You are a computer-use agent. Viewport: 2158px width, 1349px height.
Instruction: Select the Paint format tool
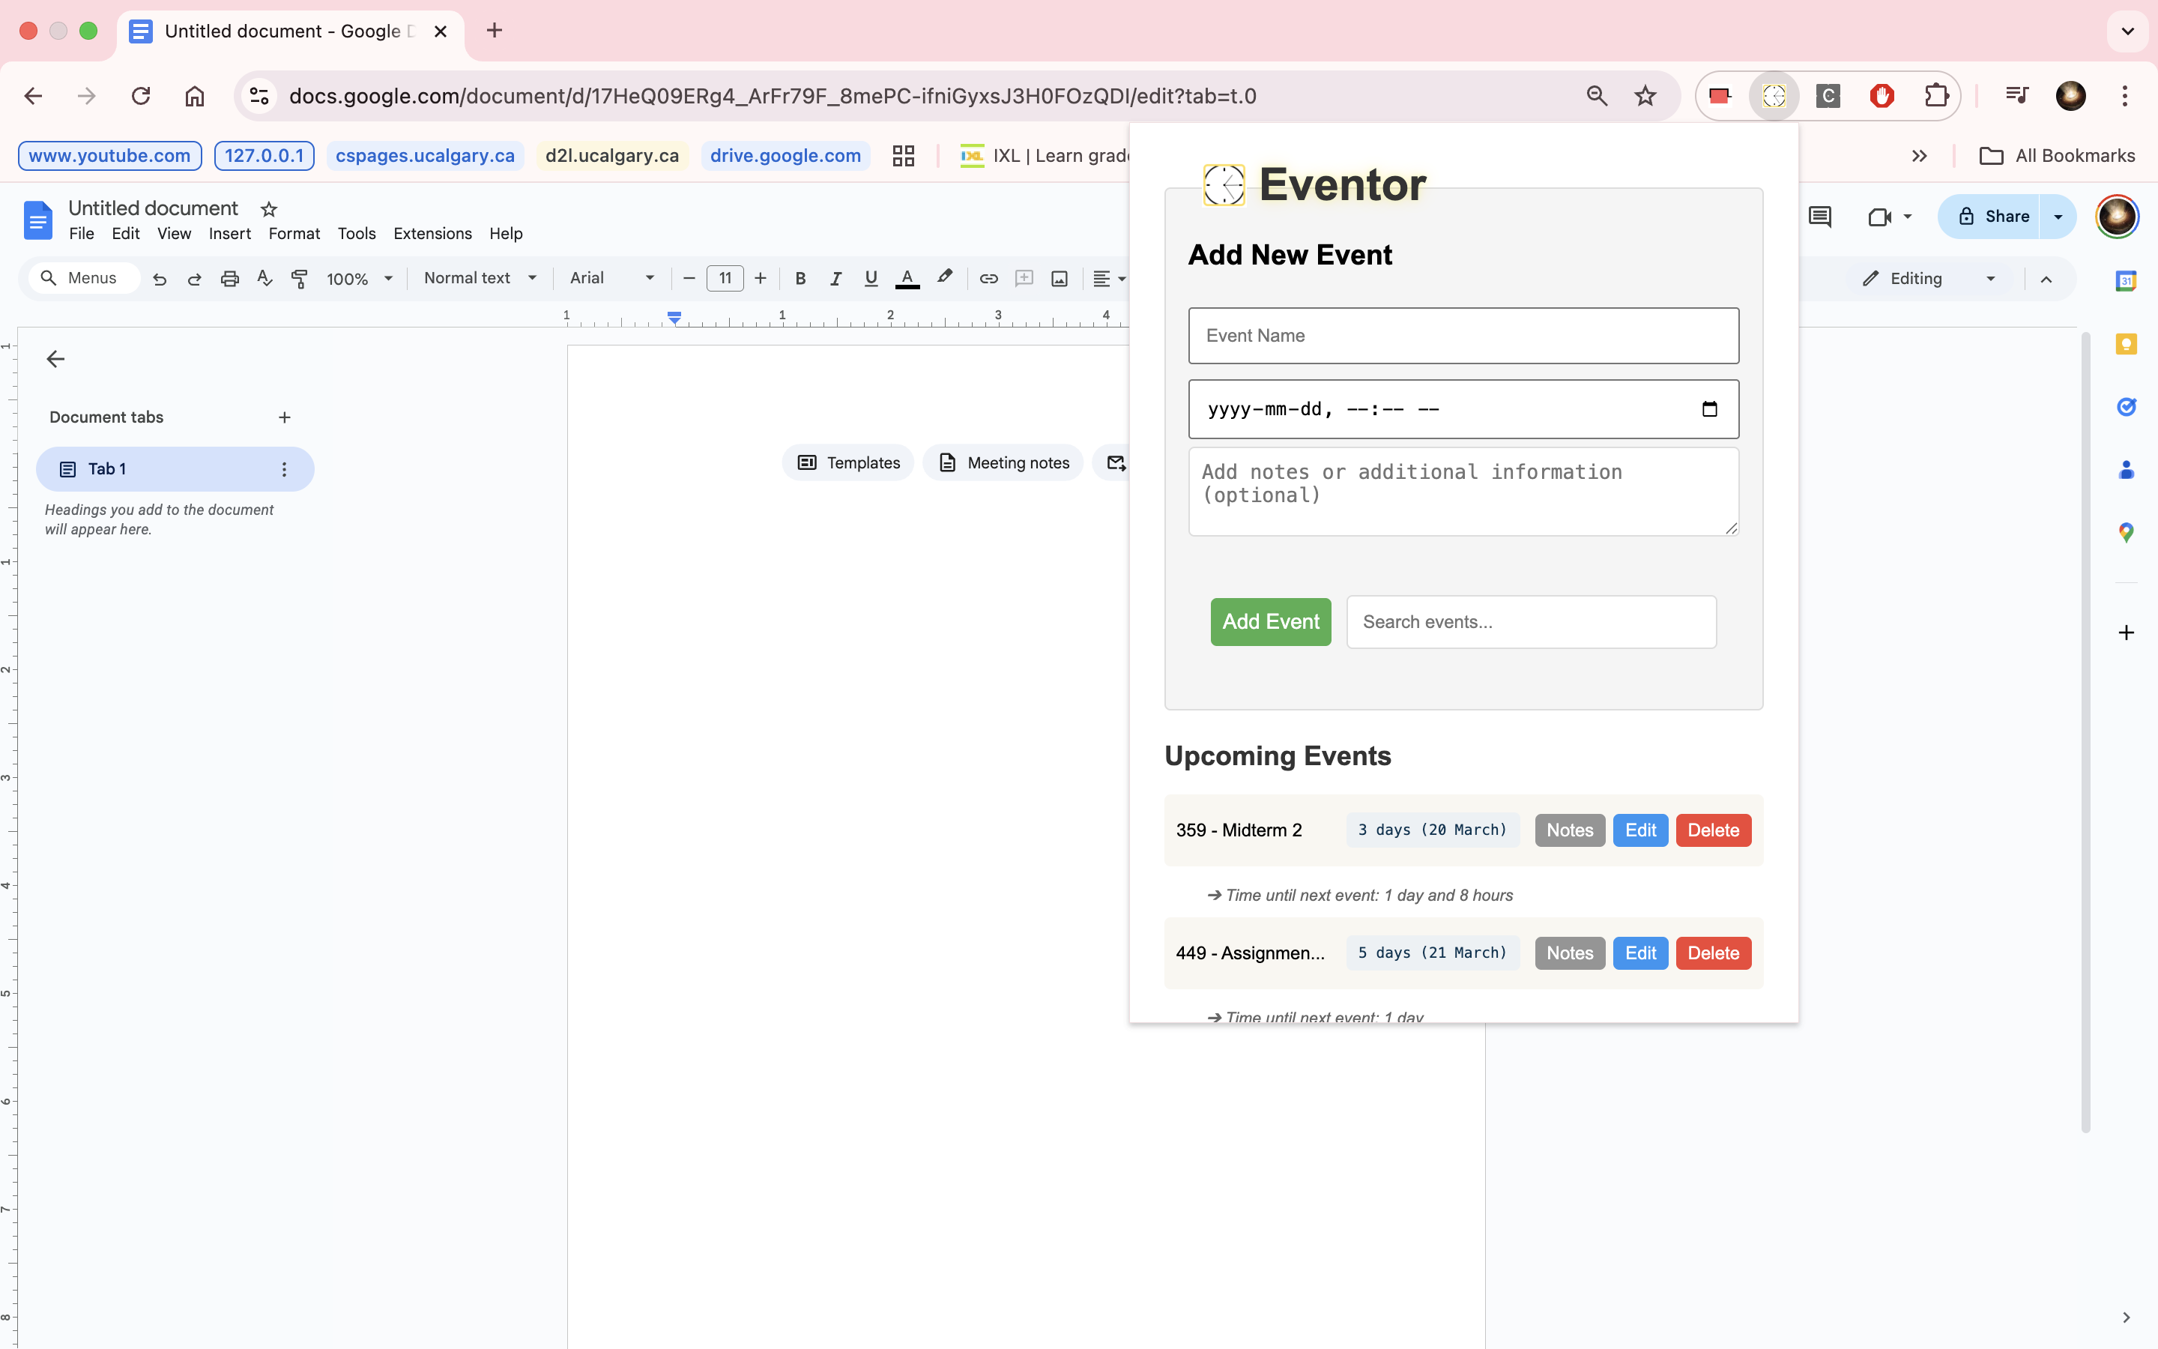pos(300,278)
